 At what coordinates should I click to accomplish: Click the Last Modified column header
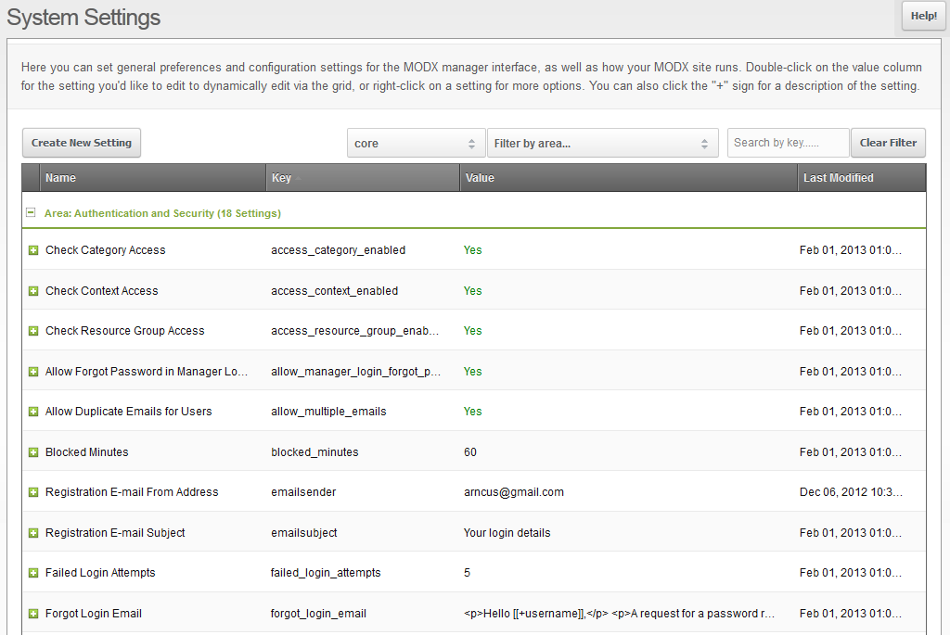(x=861, y=178)
